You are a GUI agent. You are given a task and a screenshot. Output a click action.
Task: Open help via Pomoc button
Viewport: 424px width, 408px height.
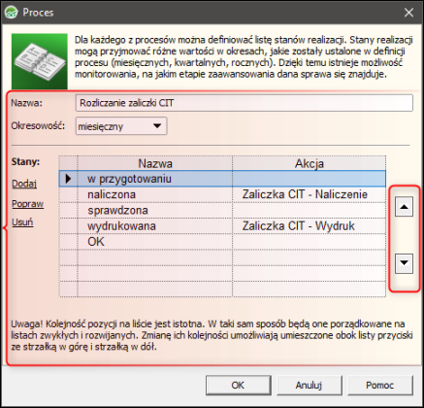point(380,386)
